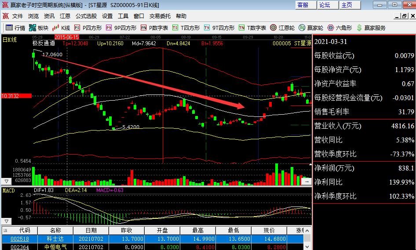416x250 pixels.
Task: Open the 板块 sector view
Action: tap(39, 28)
